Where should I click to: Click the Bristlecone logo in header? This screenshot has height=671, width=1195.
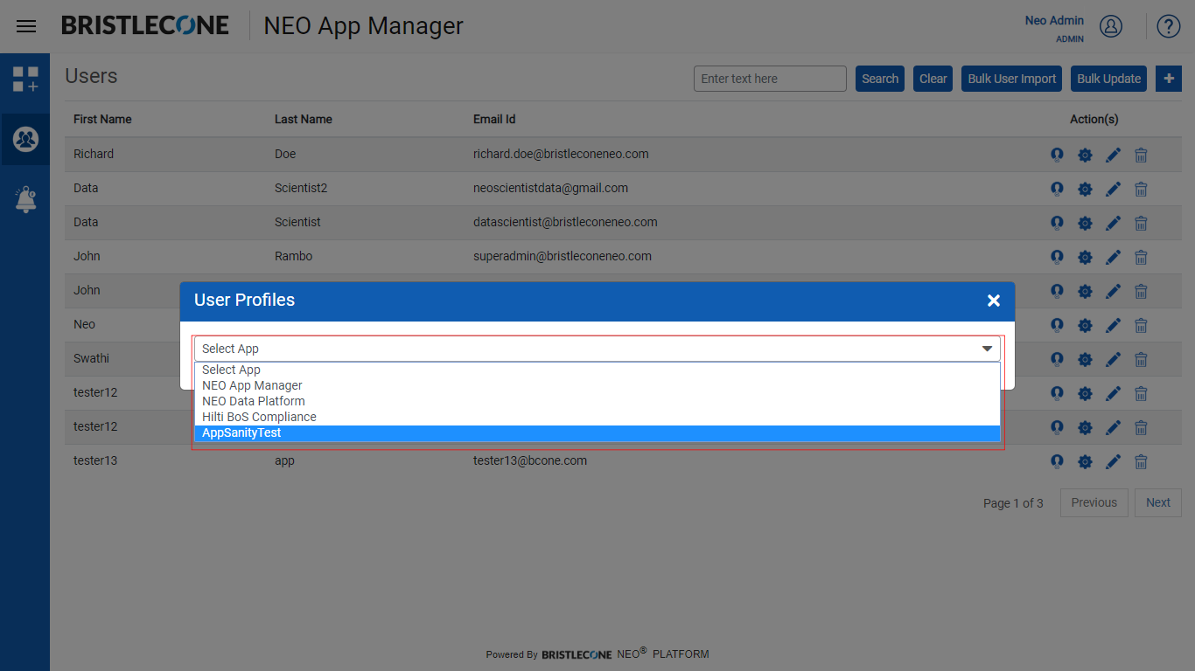coord(145,25)
